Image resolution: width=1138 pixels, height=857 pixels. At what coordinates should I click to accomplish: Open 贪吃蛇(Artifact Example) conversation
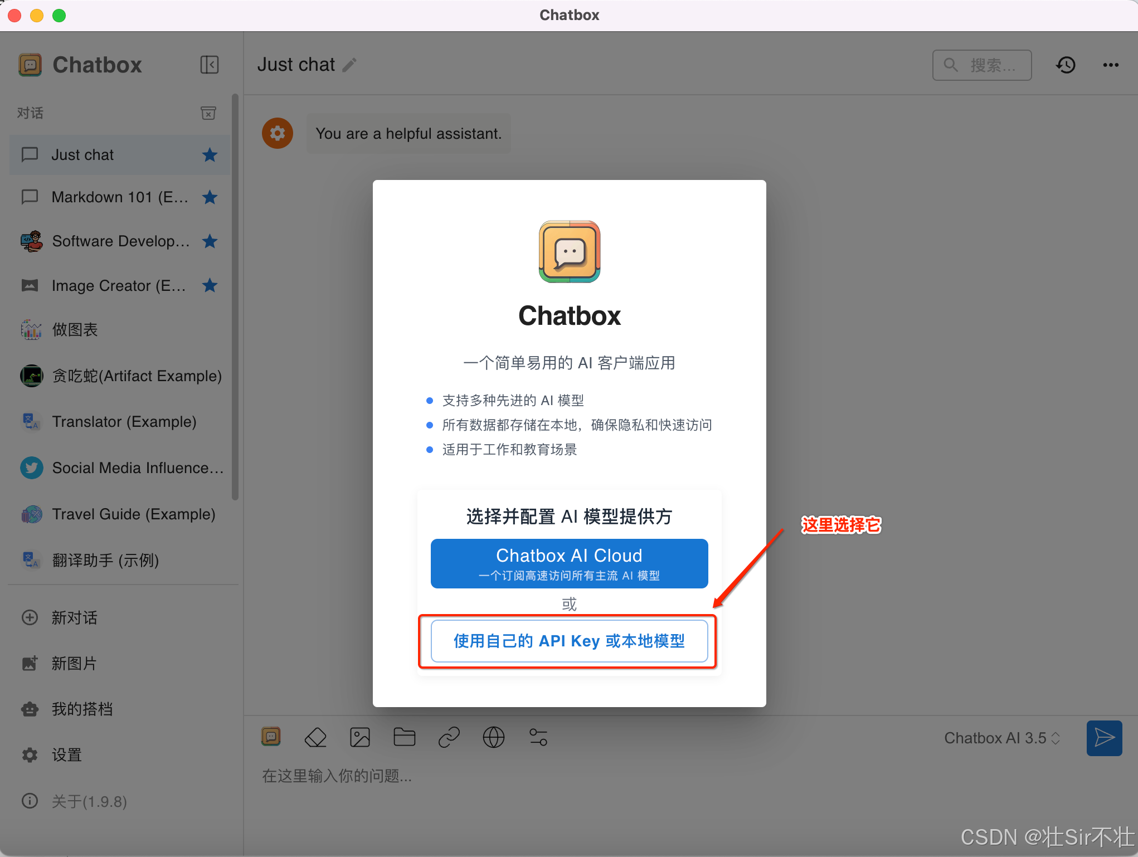point(120,376)
